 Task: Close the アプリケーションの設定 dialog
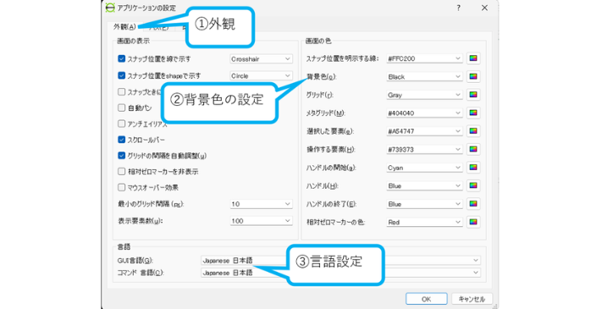tap(484, 8)
